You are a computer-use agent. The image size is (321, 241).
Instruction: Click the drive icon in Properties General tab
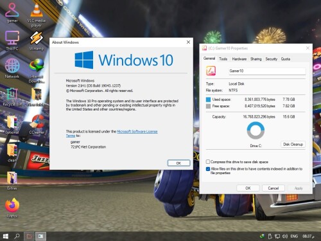tap(211, 71)
